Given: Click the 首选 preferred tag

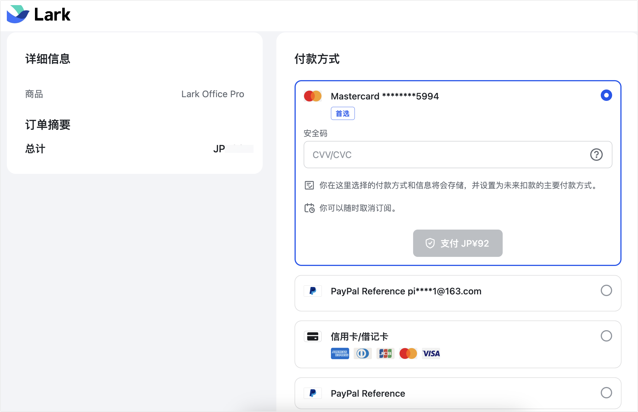Looking at the screenshot, I should (x=343, y=114).
